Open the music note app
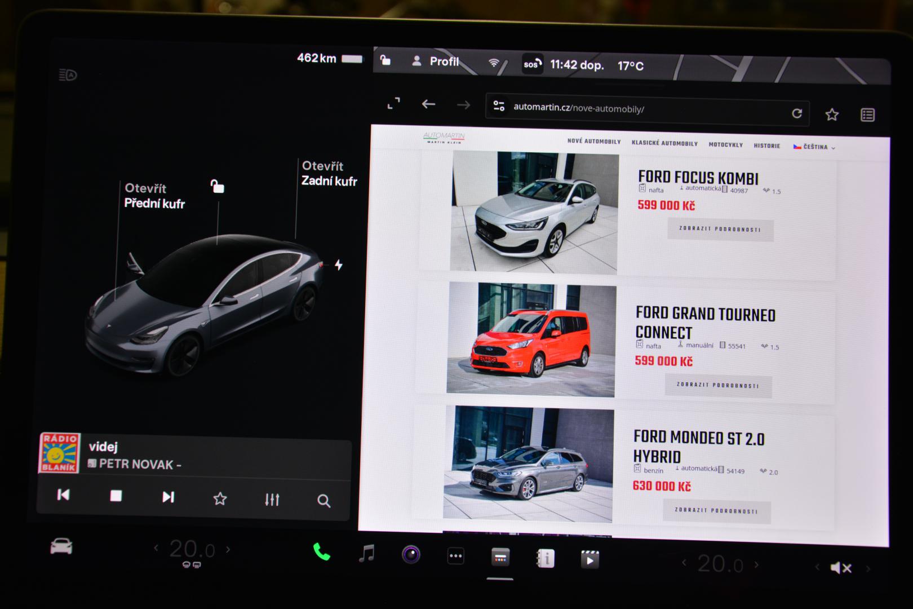913x609 pixels. 366,554
